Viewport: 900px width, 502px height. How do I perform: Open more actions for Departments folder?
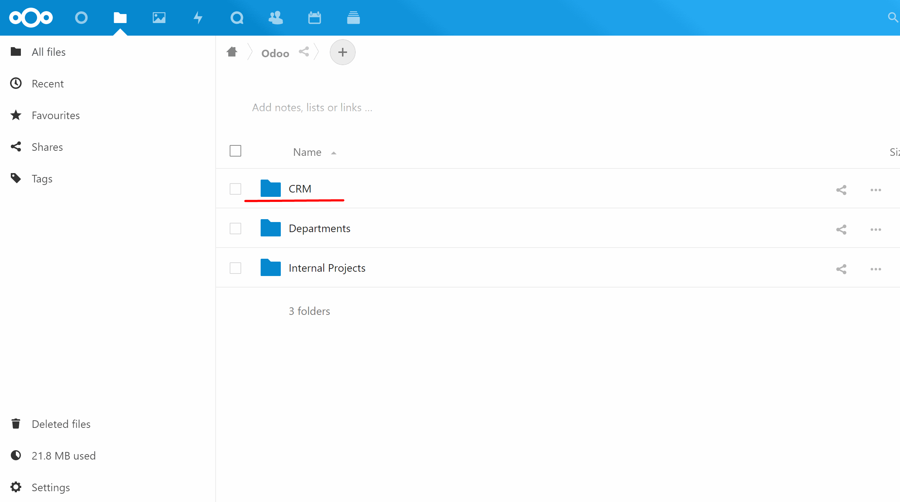[x=876, y=230]
